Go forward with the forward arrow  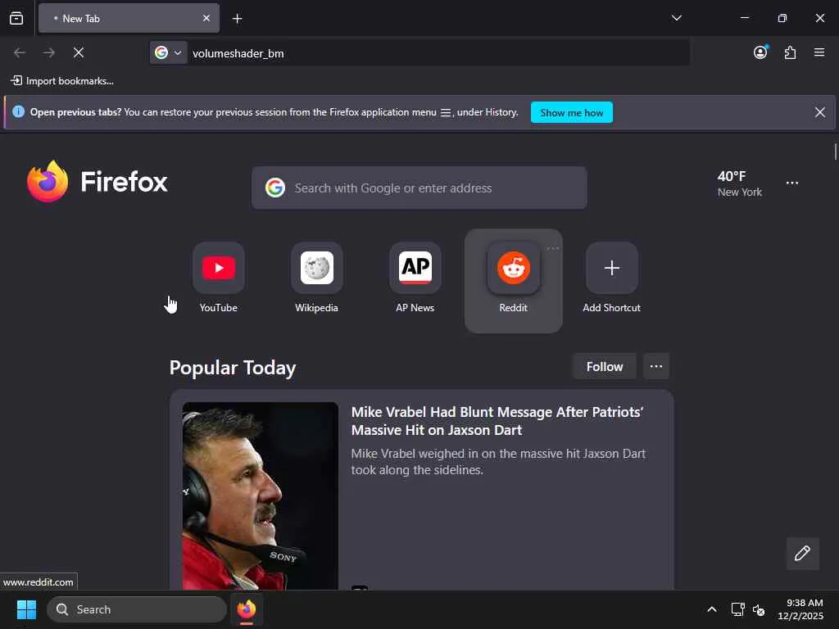(48, 52)
